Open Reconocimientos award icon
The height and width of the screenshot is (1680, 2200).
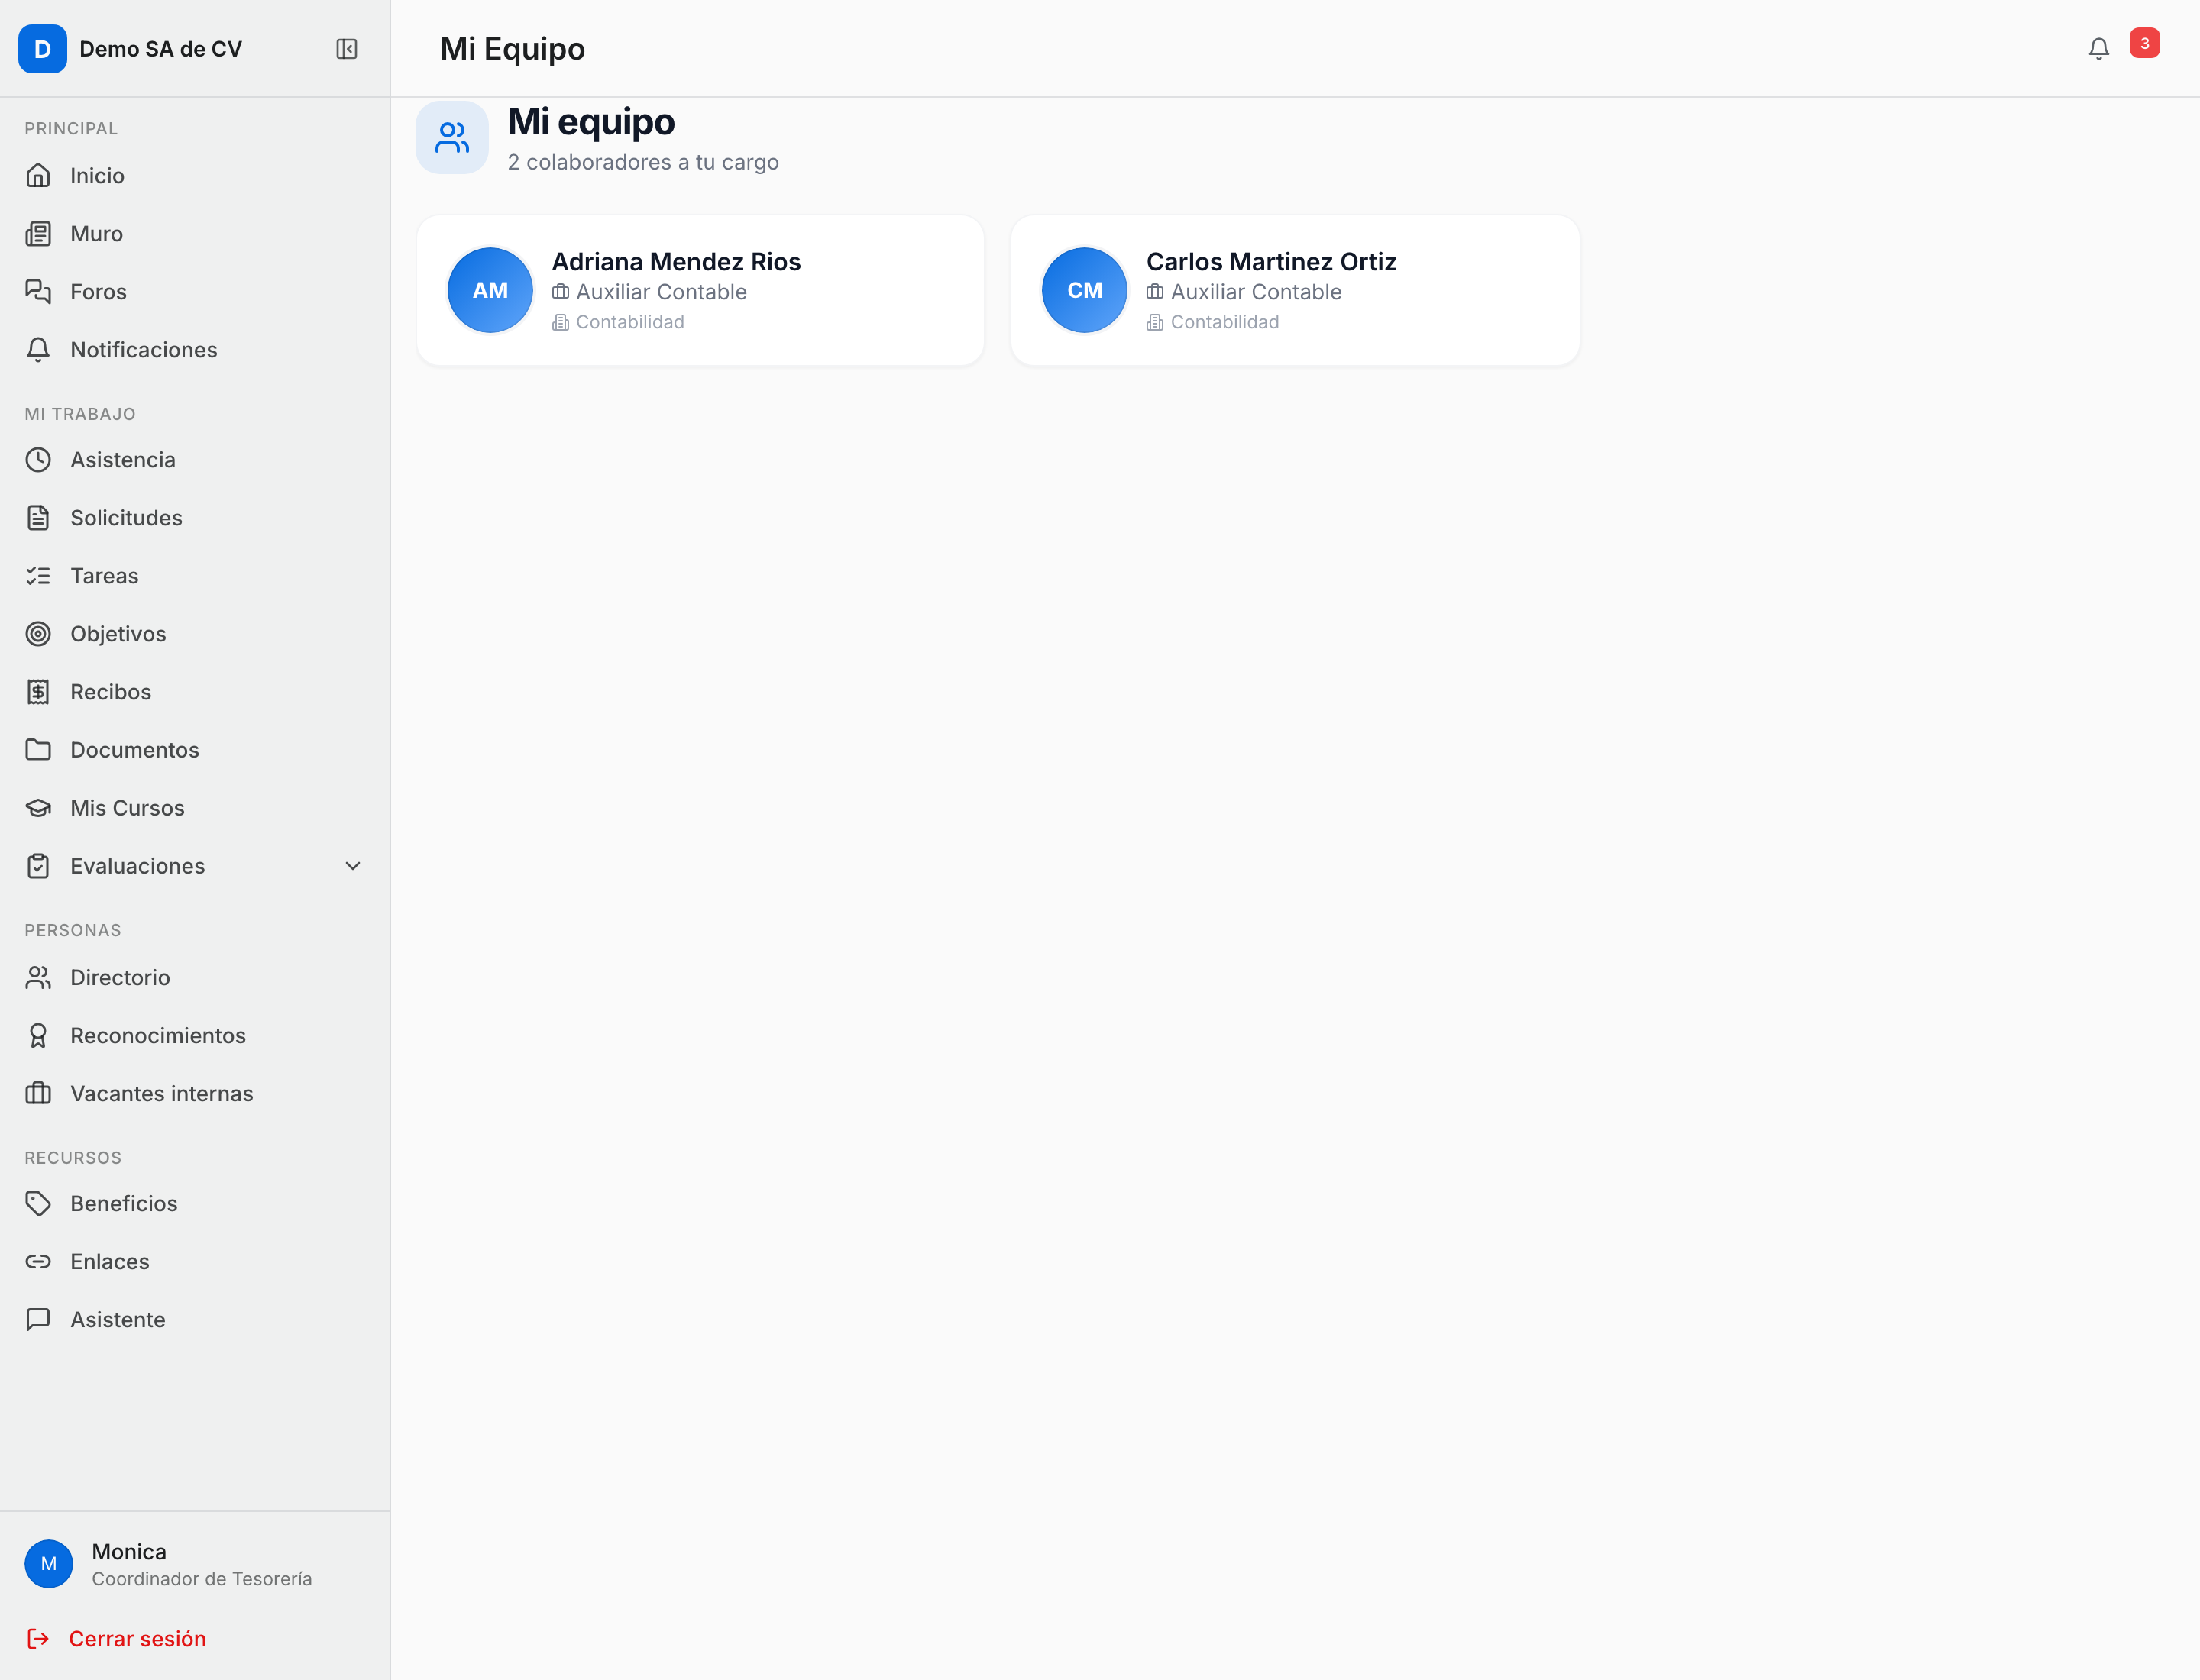click(38, 1036)
